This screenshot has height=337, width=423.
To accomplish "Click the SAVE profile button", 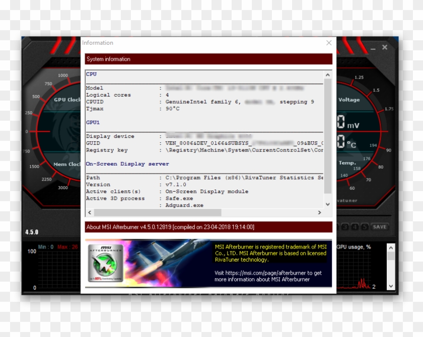I will (x=380, y=226).
